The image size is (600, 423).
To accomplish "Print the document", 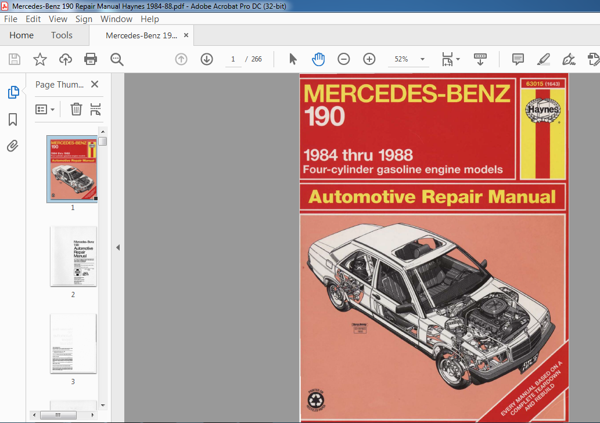I will click(x=91, y=59).
